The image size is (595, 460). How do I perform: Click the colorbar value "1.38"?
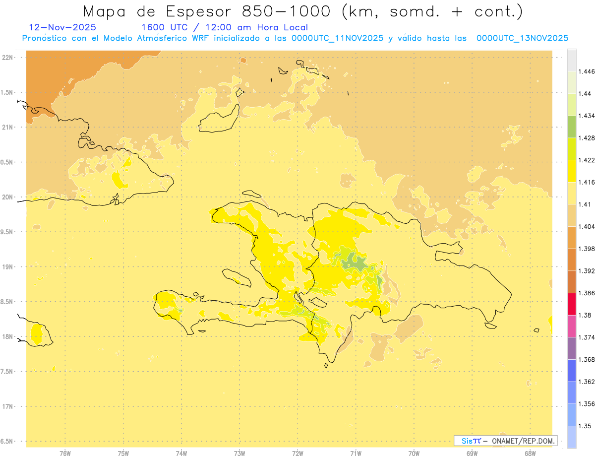[584, 315]
